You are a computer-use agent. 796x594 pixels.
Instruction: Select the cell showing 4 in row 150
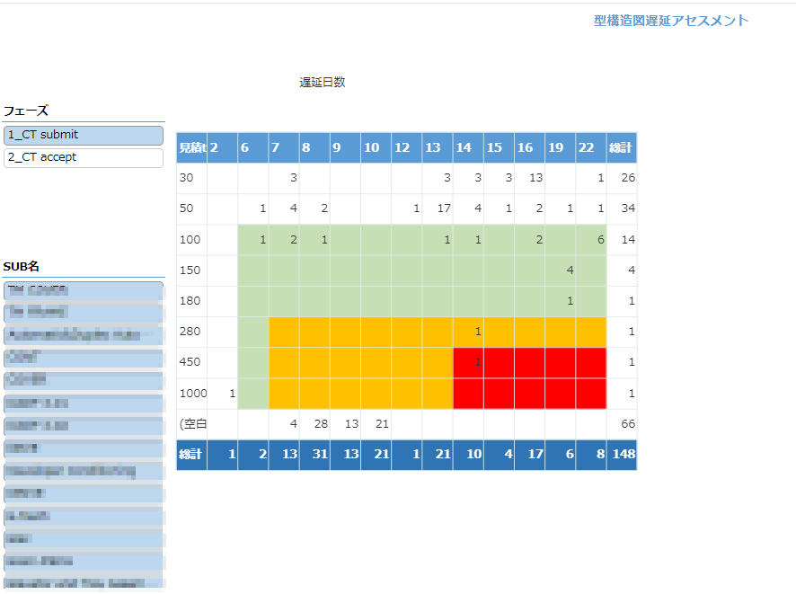[560, 270]
